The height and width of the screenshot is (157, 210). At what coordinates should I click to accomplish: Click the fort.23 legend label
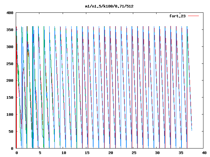(178, 16)
